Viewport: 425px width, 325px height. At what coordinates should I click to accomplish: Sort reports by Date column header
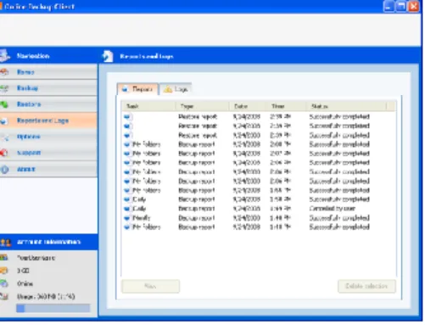[x=247, y=106]
